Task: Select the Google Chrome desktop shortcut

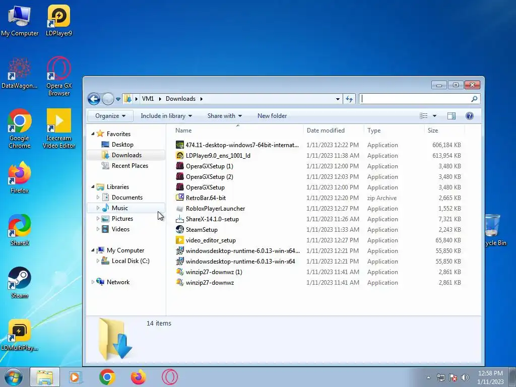Action: point(20,128)
